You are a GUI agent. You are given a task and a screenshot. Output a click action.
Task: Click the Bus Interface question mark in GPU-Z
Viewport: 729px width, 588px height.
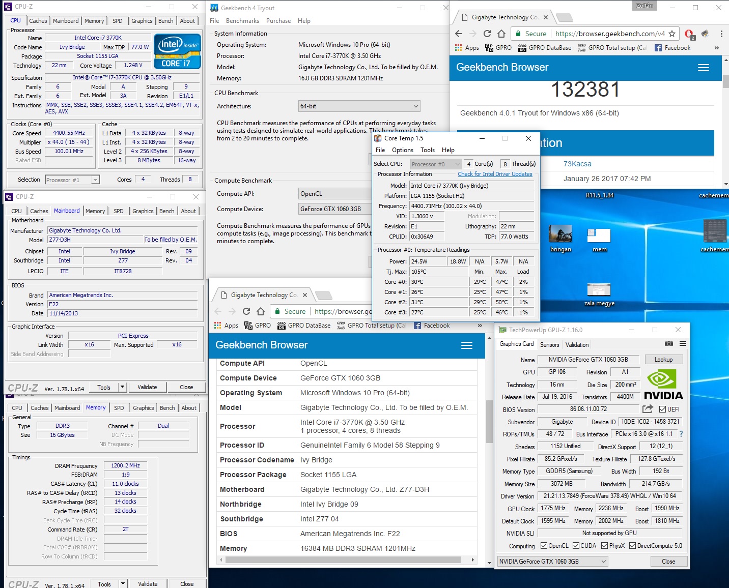[x=681, y=434]
